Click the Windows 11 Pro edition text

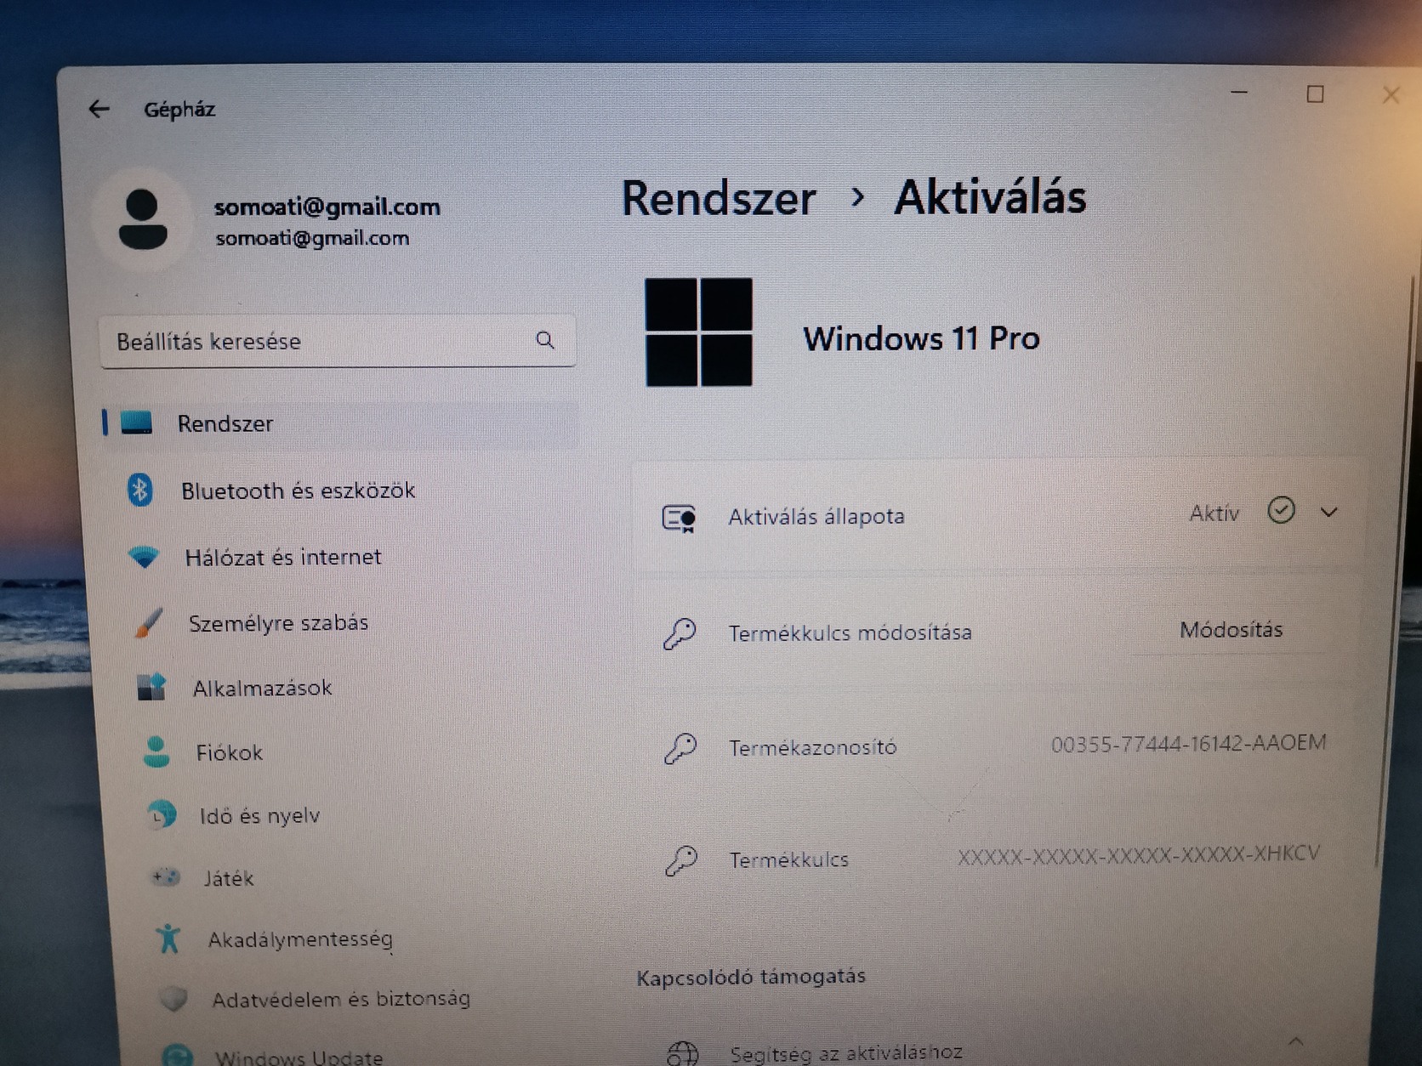point(921,338)
